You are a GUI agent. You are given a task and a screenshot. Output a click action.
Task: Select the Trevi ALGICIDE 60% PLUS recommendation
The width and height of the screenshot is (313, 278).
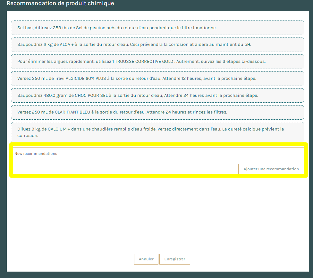click(157, 79)
